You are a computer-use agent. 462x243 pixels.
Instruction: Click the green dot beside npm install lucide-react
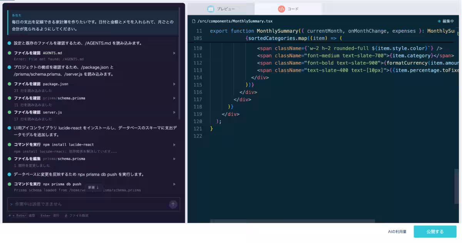coord(9,145)
